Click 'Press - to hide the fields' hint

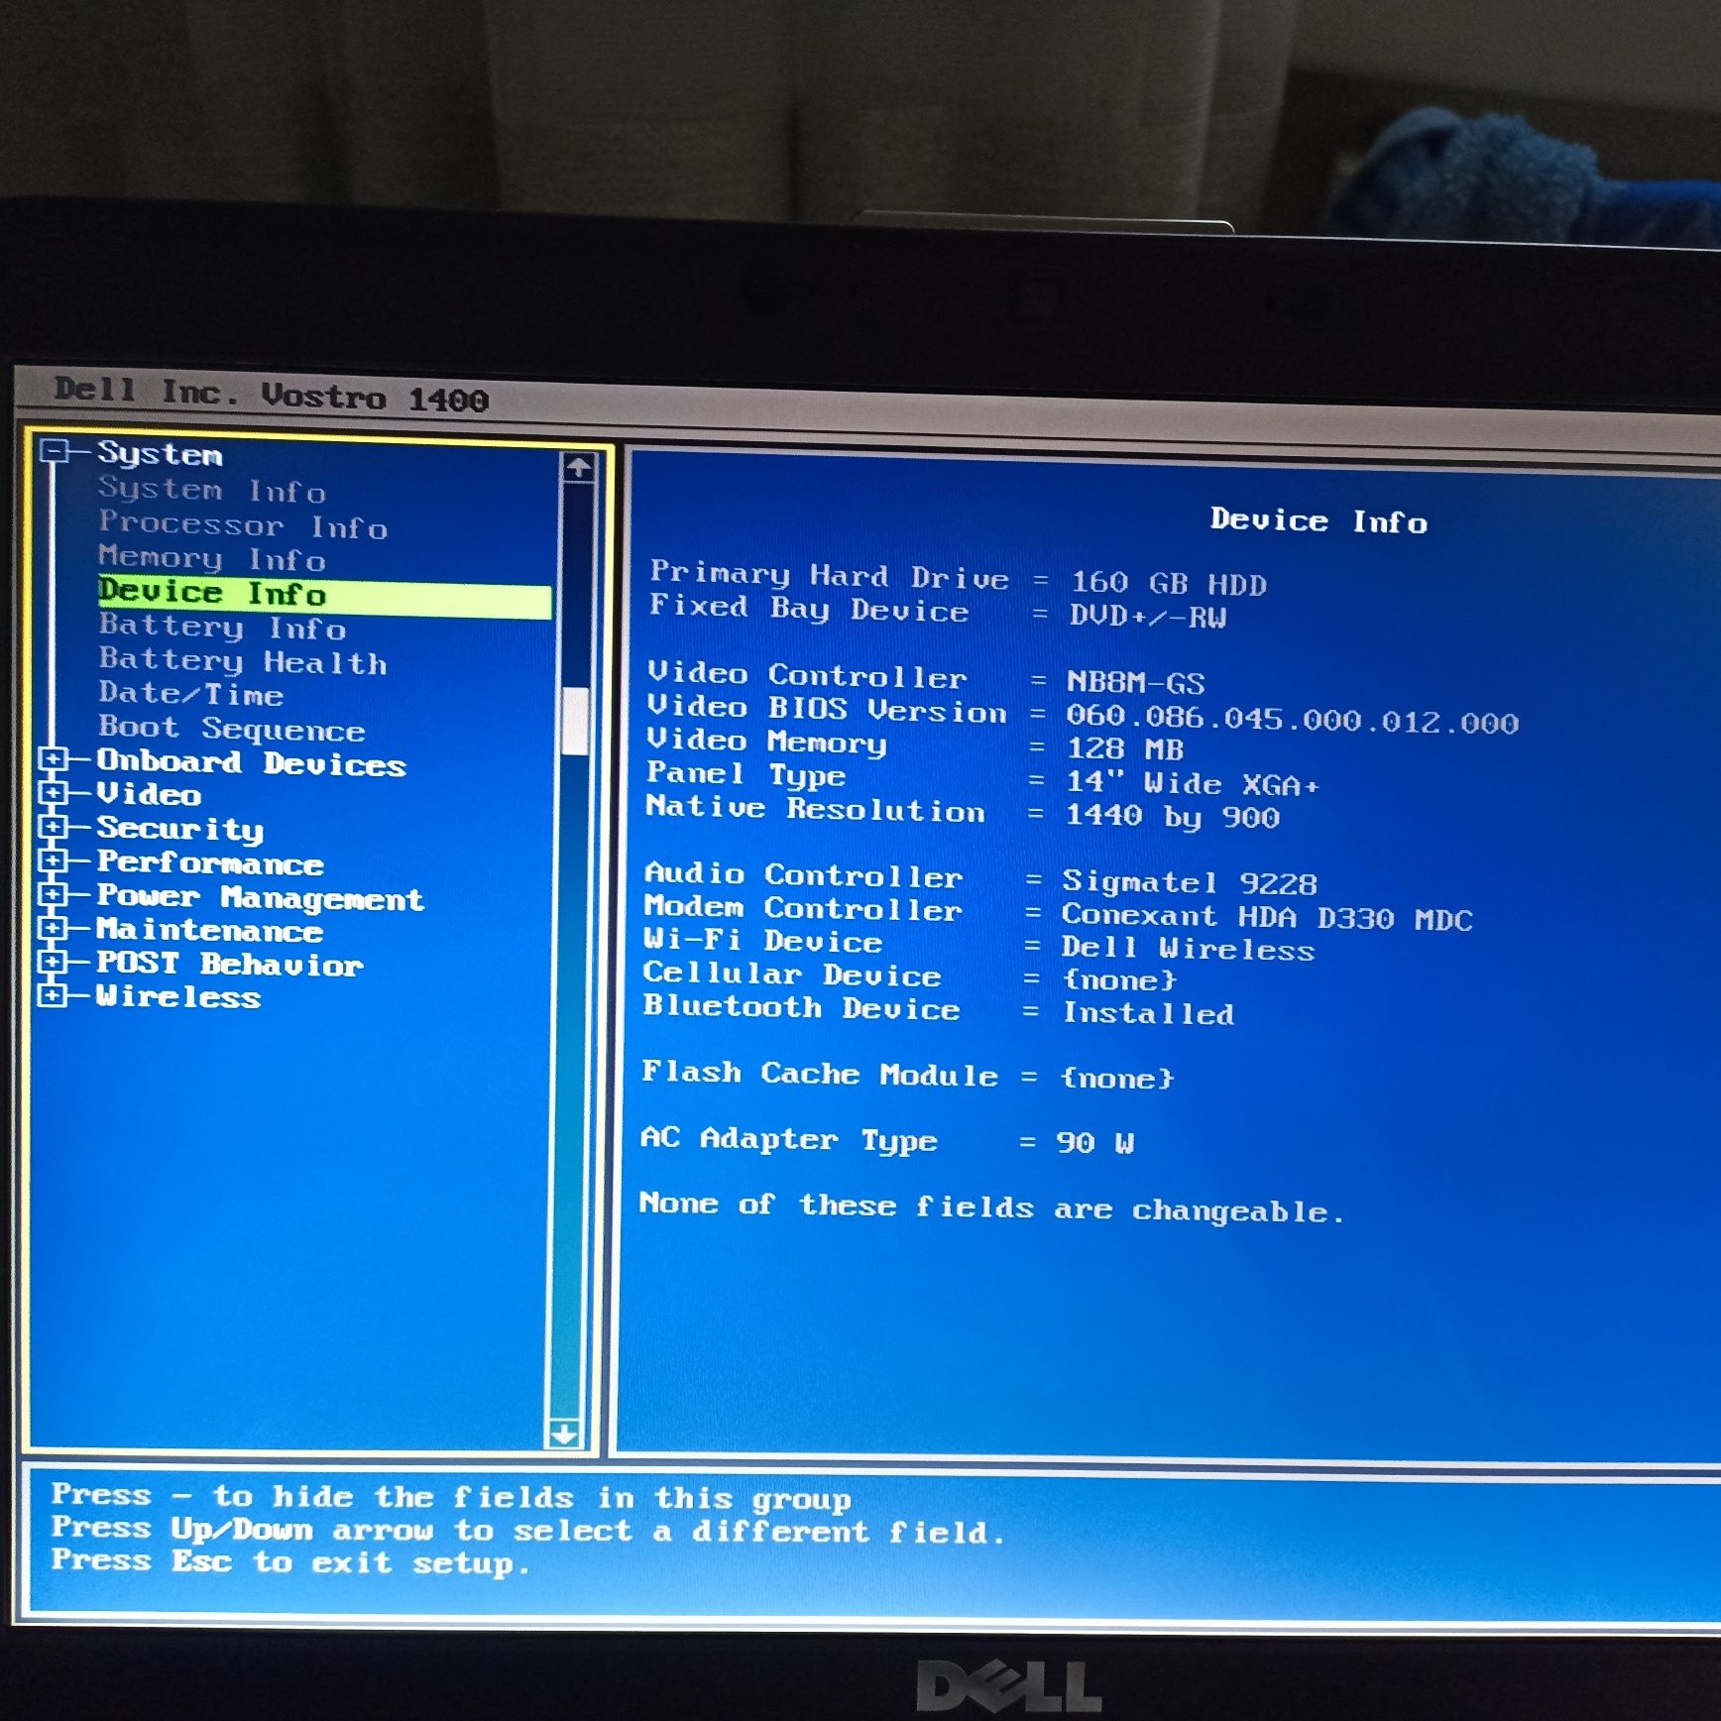(452, 1497)
